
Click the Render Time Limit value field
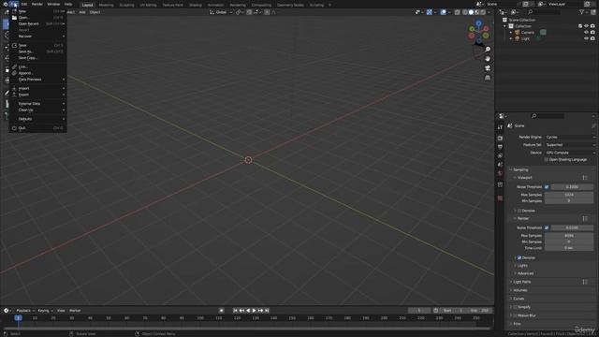(569, 248)
